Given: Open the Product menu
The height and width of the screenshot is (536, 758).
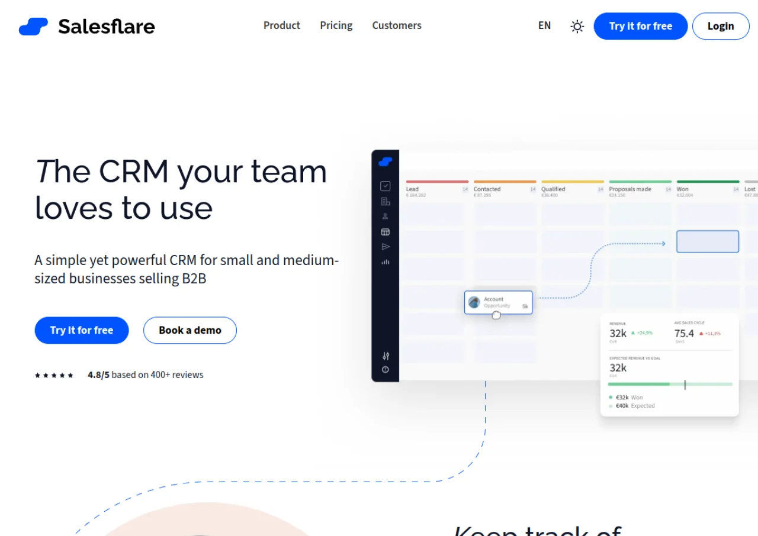Looking at the screenshot, I should (x=282, y=25).
